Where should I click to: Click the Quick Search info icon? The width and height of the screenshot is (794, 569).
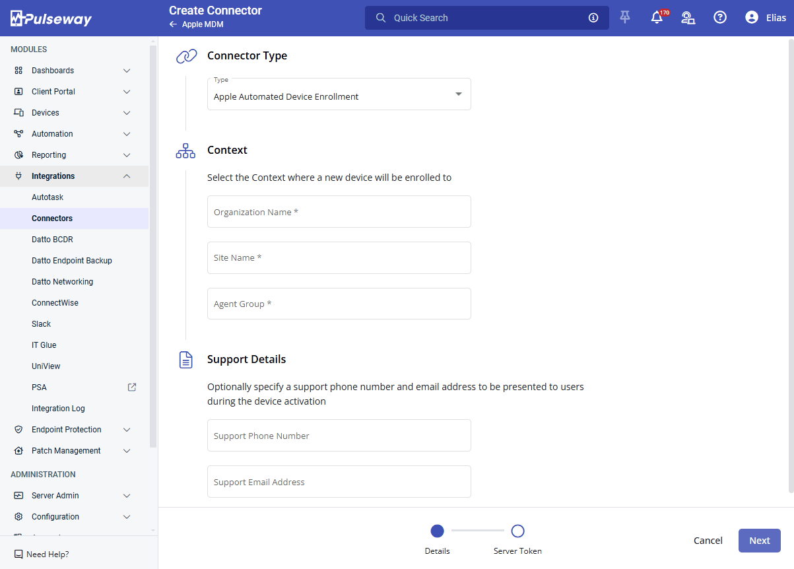click(593, 18)
